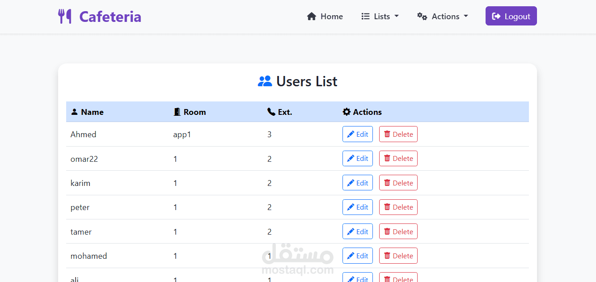Click the users group icon beside Users List
Image resolution: width=596 pixels, height=282 pixels.
[x=265, y=81]
